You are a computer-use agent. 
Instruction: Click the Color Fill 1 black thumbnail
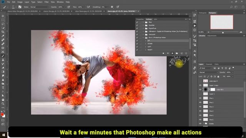(205, 89)
